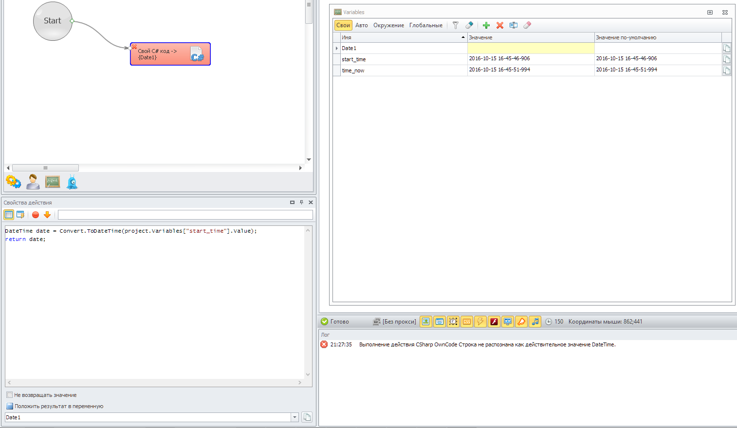Screen dimensions: 737x428
Task: Open the Date1 result variable dropdown
Action: (x=295, y=417)
